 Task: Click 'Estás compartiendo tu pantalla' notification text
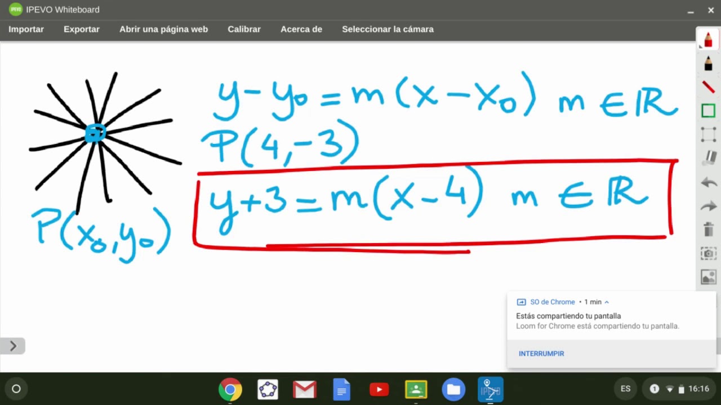point(568,316)
